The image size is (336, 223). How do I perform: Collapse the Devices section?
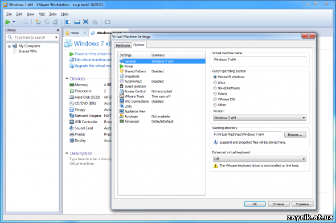(67, 79)
